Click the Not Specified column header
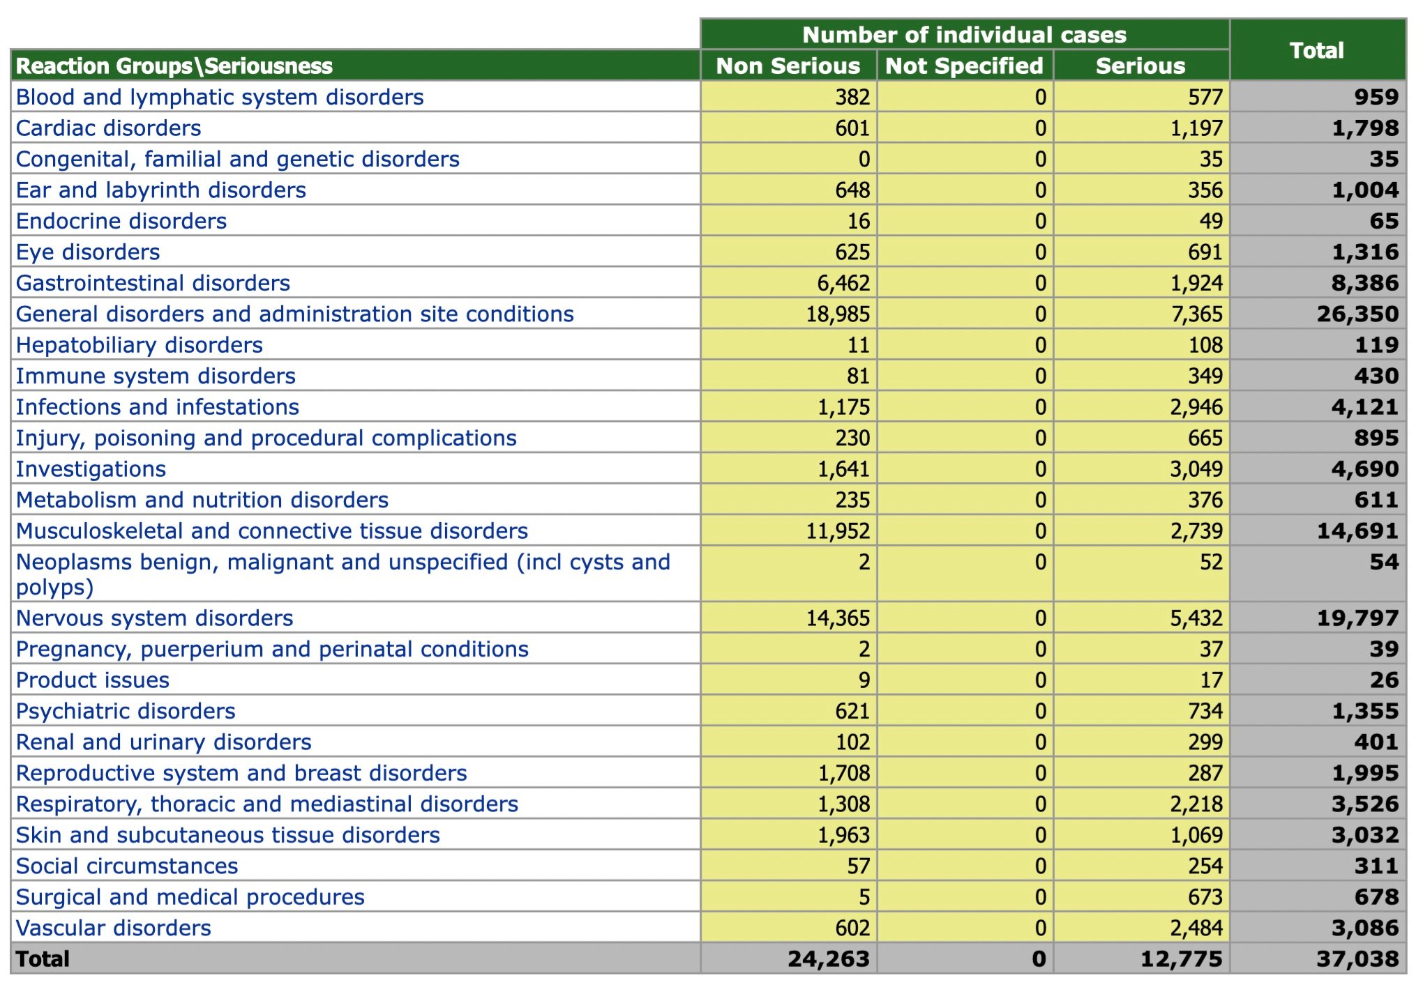This screenshot has height=994, width=1423. tap(964, 66)
